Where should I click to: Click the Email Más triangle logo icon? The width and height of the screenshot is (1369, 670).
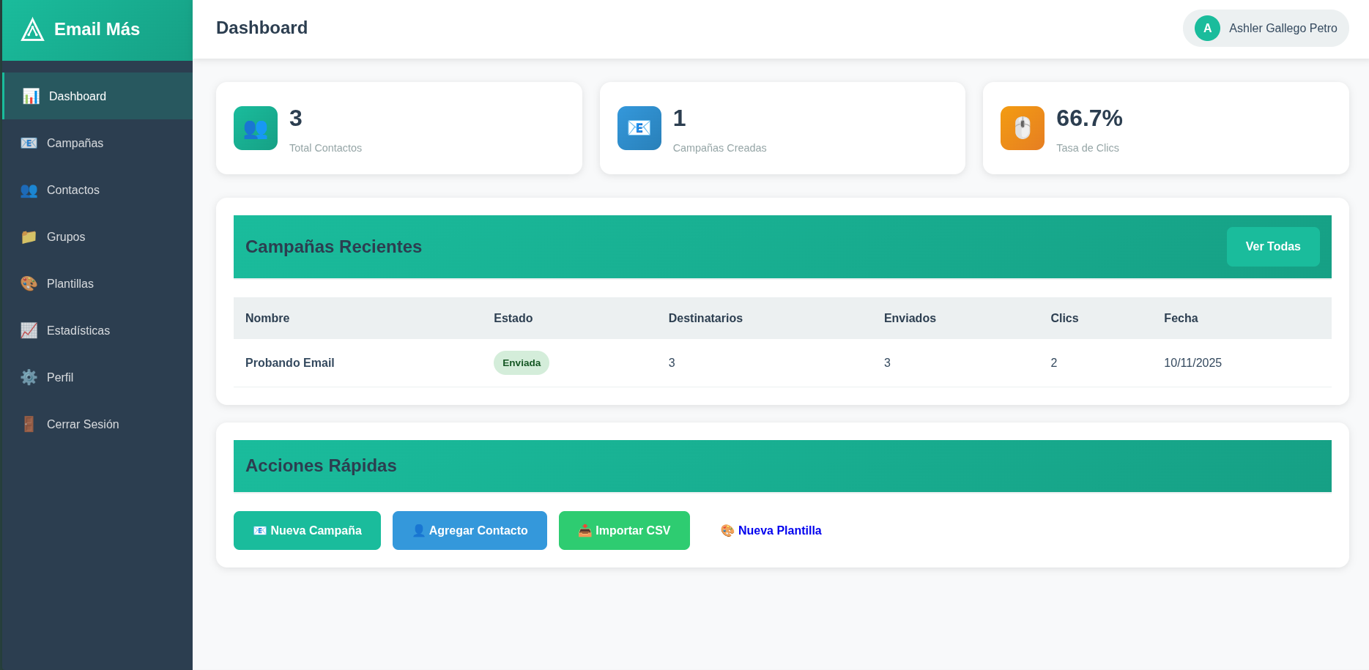tap(32, 29)
